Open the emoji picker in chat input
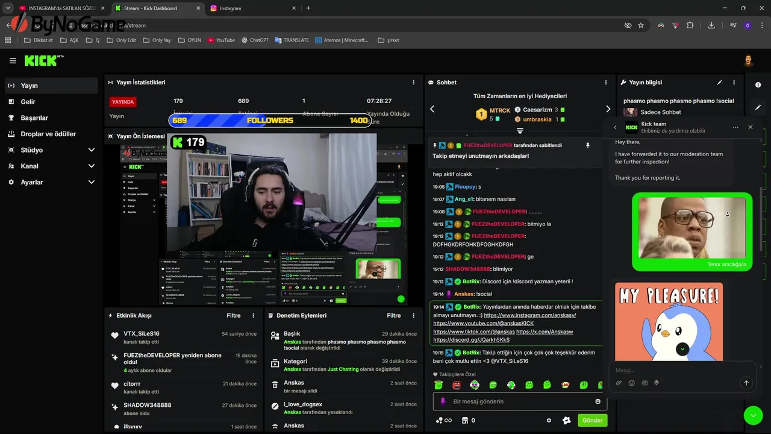771x434 pixels. pos(598,401)
